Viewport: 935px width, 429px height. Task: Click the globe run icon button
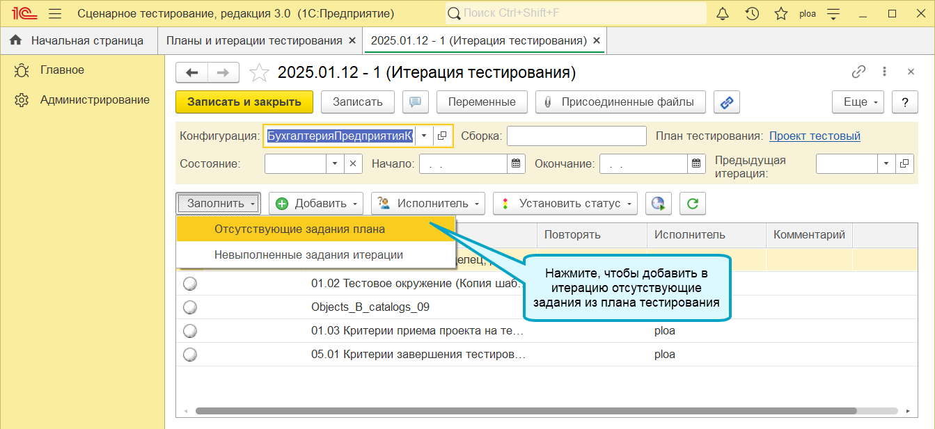click(658, 204)
